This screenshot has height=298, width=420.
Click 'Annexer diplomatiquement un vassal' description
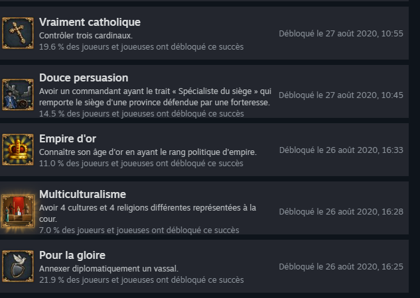[x=109, y=268]
